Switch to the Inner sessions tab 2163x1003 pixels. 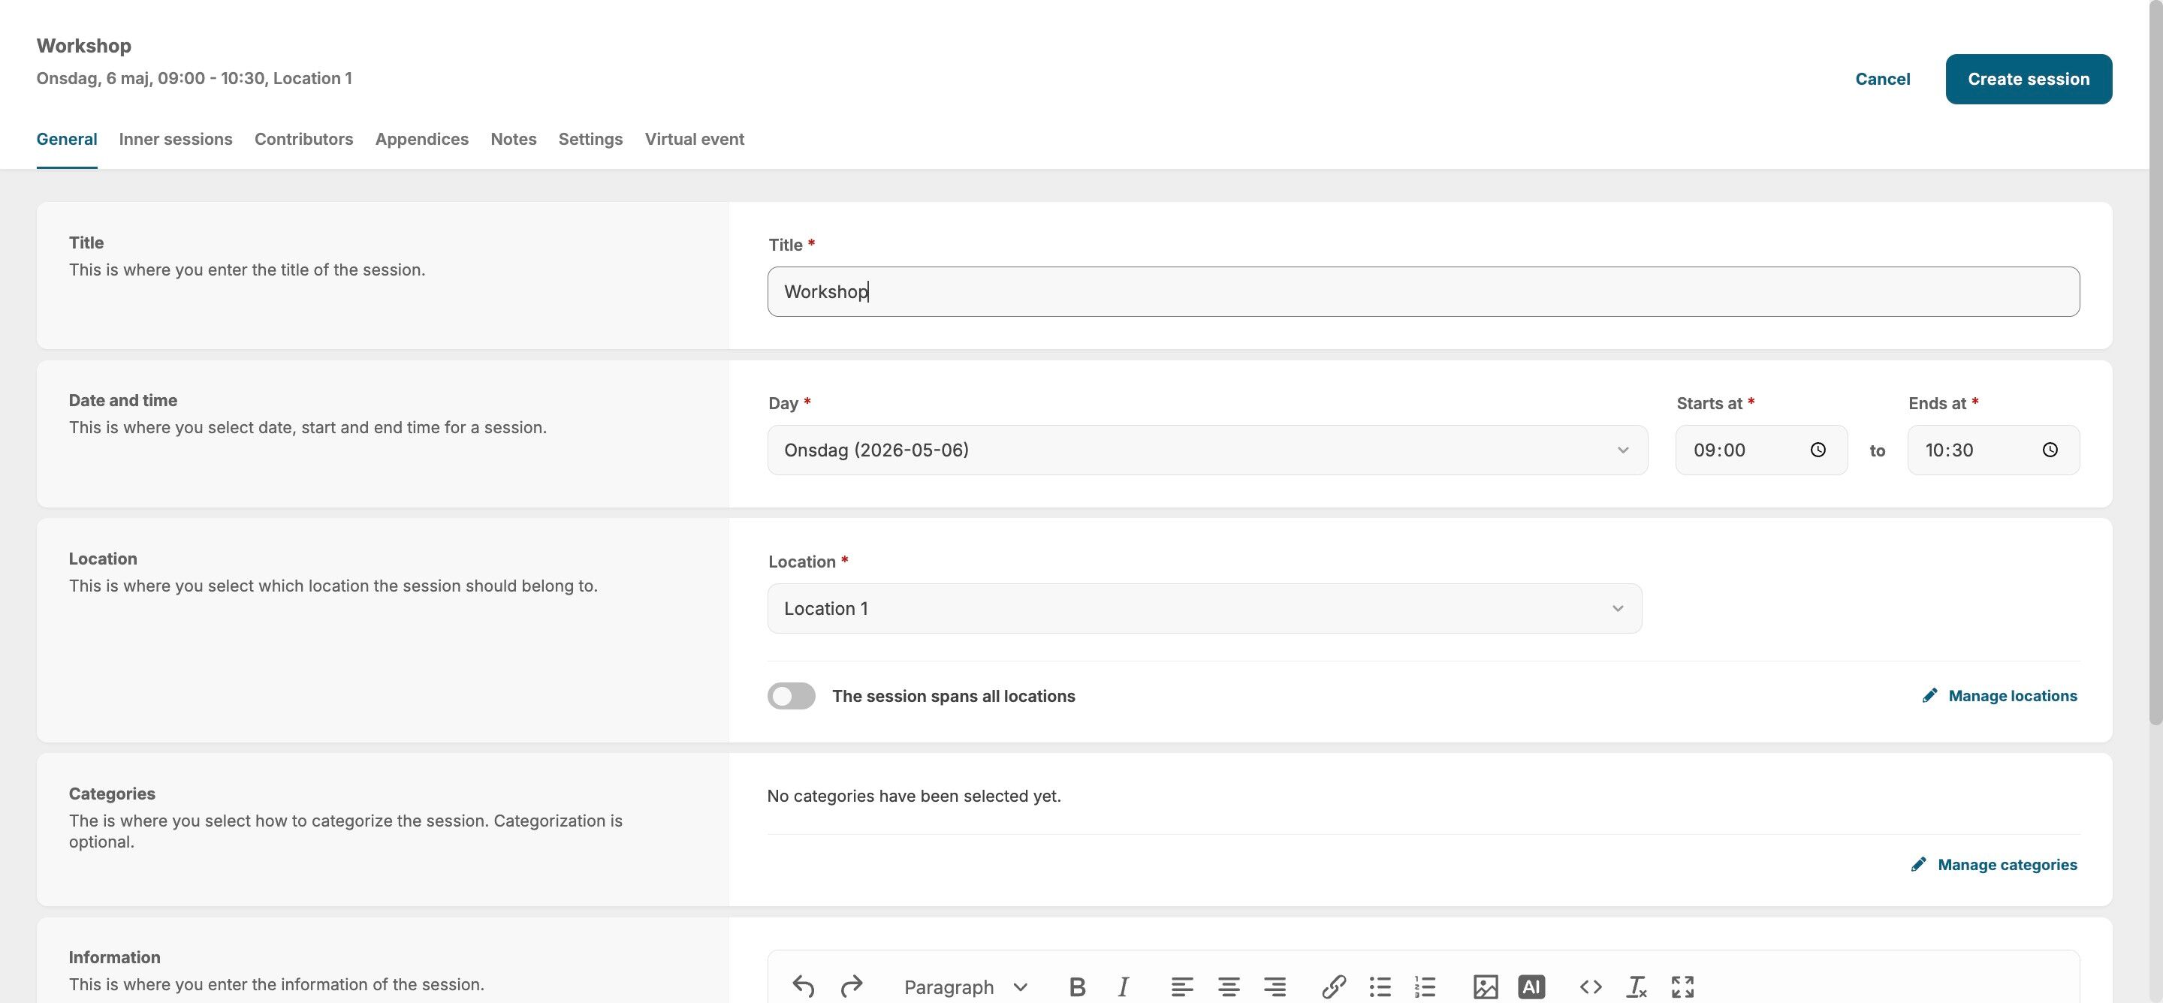tap(176, 140)
